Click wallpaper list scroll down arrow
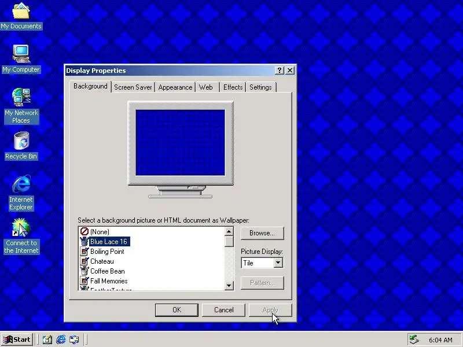Screen dimensions: 463x347 pyautogui.click(x=229, y=285)
